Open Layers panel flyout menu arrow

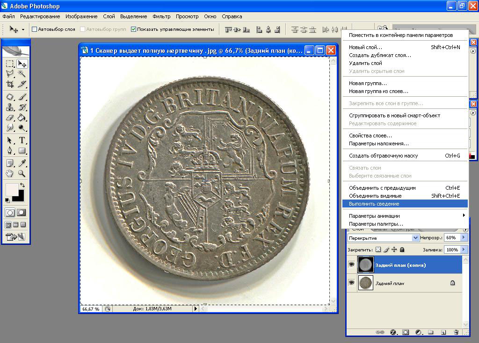point(465,230)
